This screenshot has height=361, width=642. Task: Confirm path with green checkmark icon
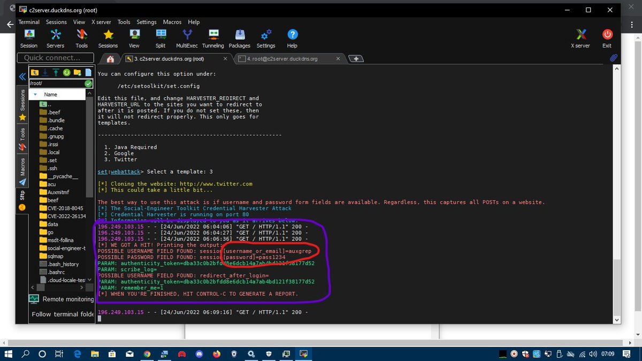click(x=88, y=84)
